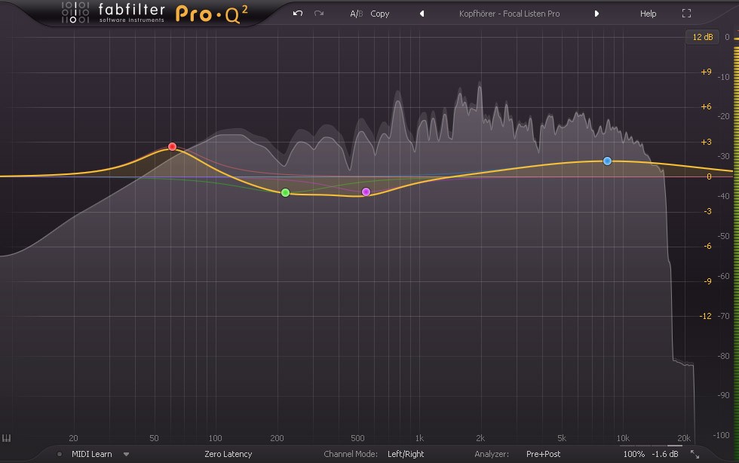
Task: Click the 1k frequency axis label
Action: click(x=419, y=438)
